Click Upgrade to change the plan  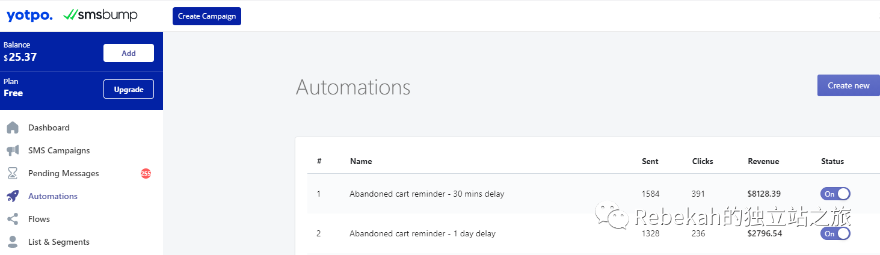pos(129,89)
